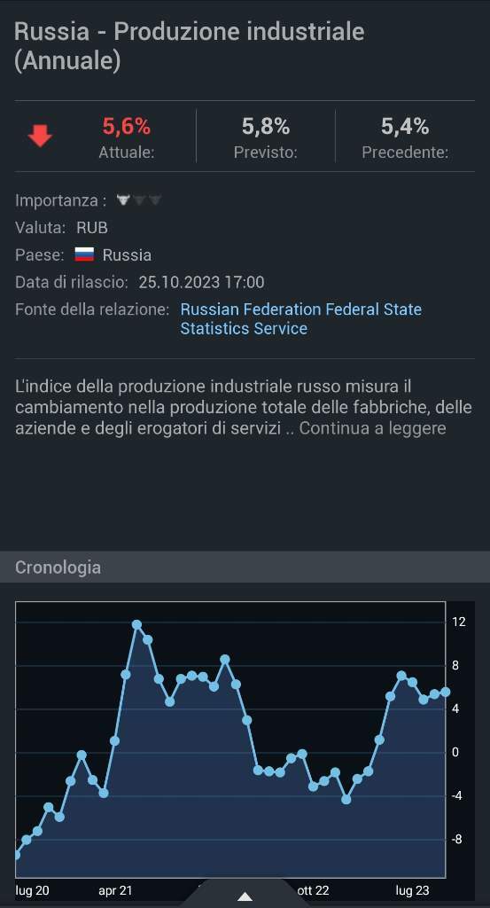
Task: Click the lug 20 axis label
Action: pos(32,890)
